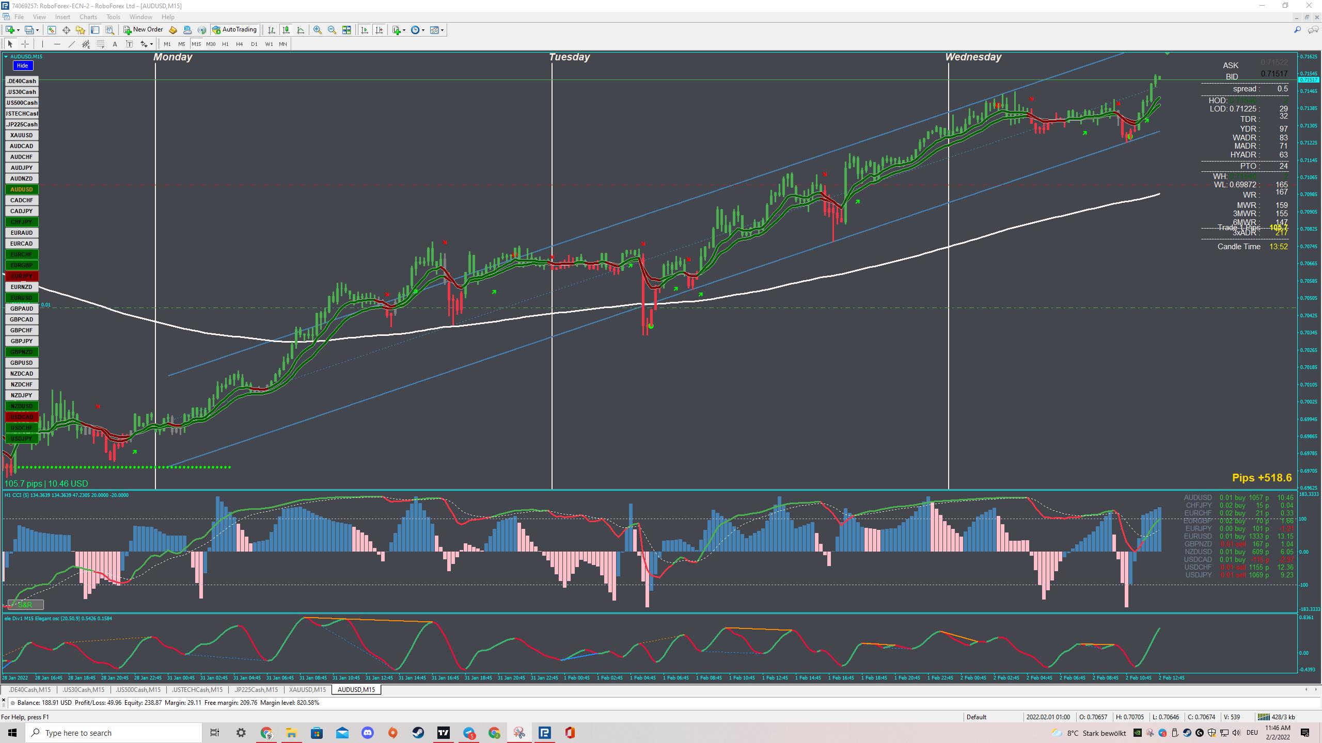This screenshot has width=1322, height=743.
Task: Toggle chart auto scroll
Action: [365, 30]
